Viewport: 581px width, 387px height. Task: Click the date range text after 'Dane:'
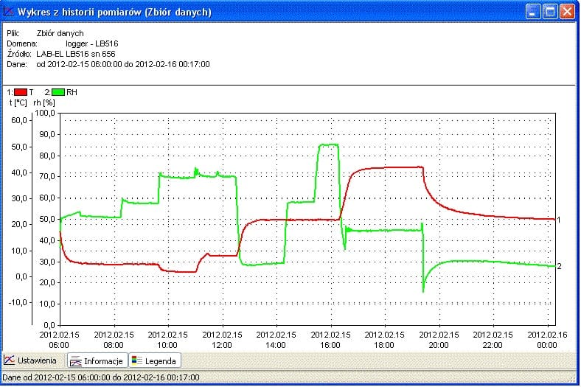point(123,64)
